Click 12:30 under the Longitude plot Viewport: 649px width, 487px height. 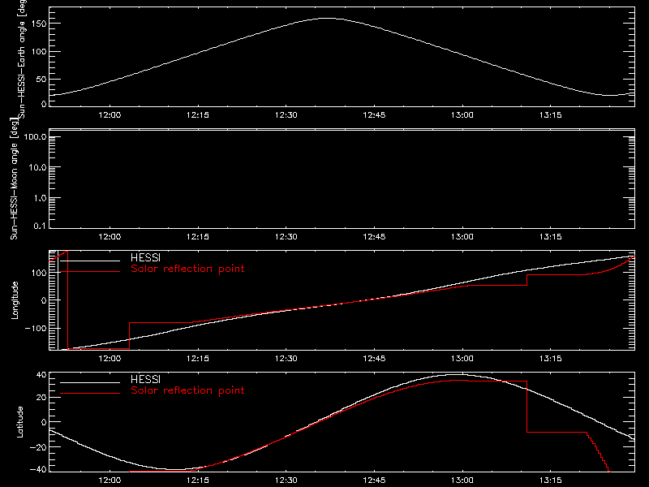[286, 358]
